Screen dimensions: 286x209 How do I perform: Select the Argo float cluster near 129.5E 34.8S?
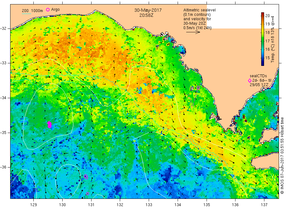[x=50, y=125]
